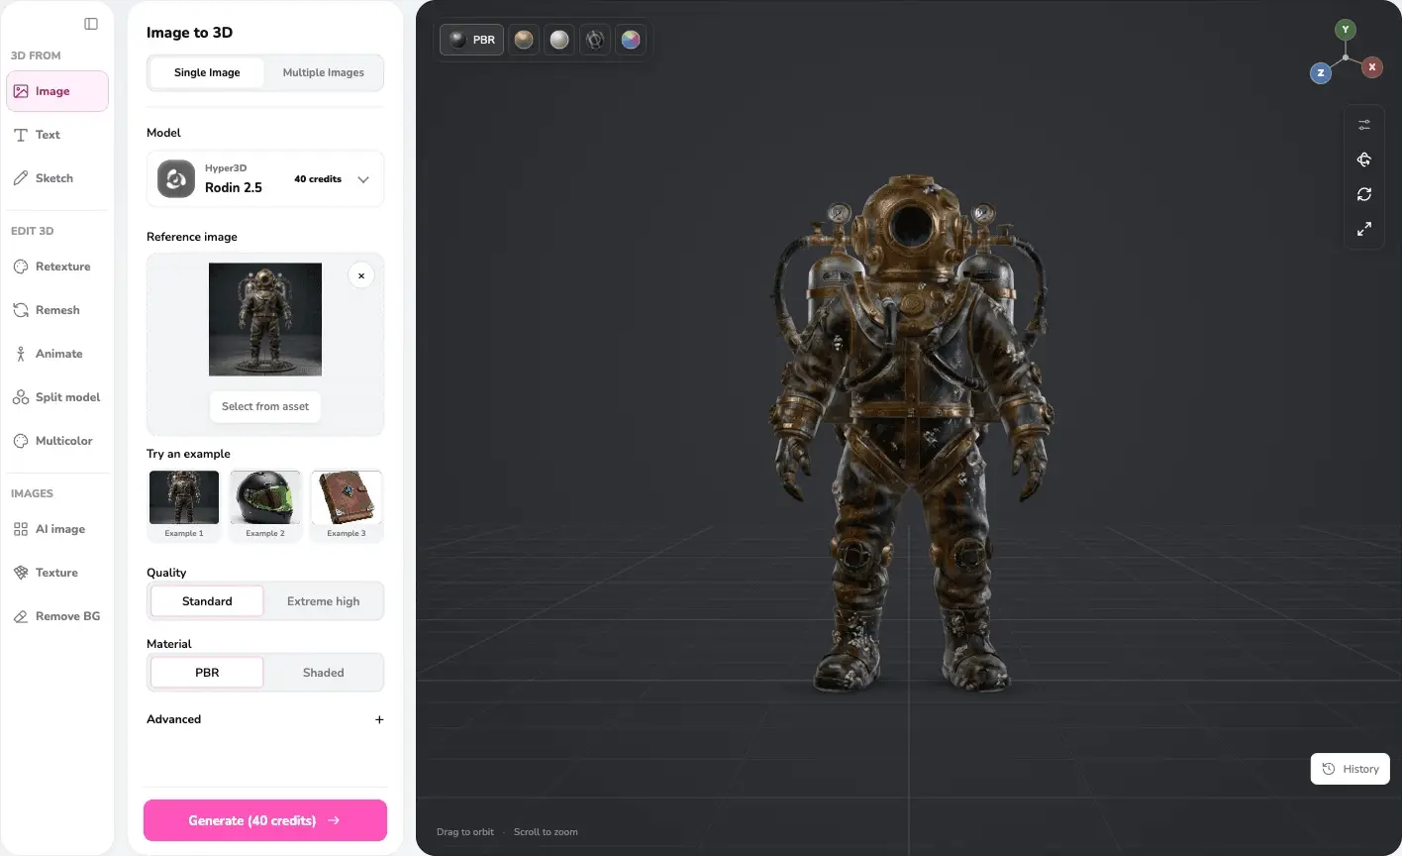Open the Retexture tool

coord(57,267)
